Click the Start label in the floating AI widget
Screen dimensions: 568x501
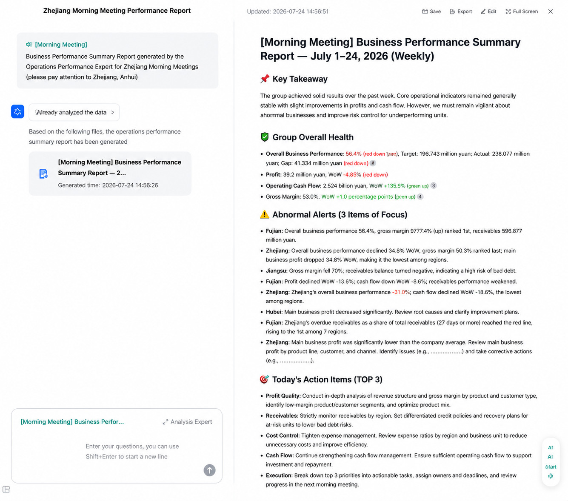point(551,467)
